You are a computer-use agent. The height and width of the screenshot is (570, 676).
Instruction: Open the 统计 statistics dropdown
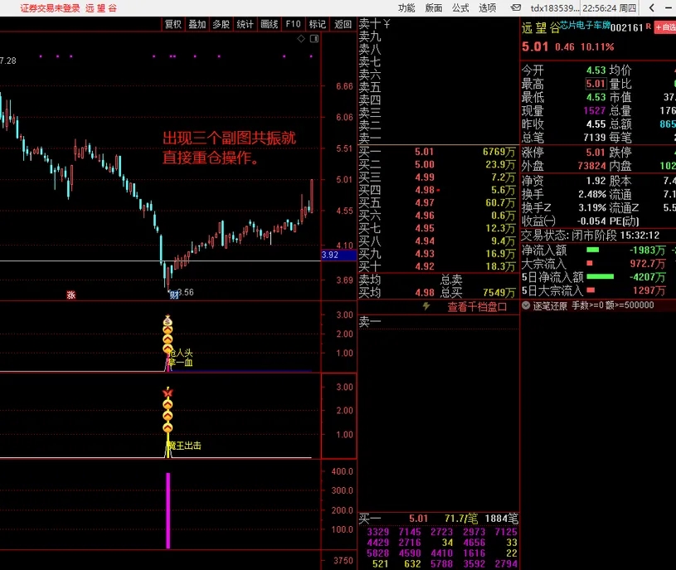tap(245, 24)
